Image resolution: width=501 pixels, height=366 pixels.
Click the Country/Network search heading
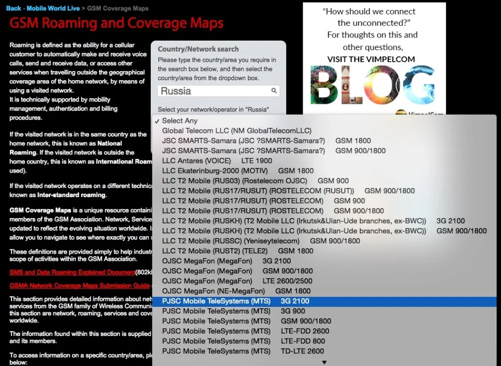[x=198, y=49]
